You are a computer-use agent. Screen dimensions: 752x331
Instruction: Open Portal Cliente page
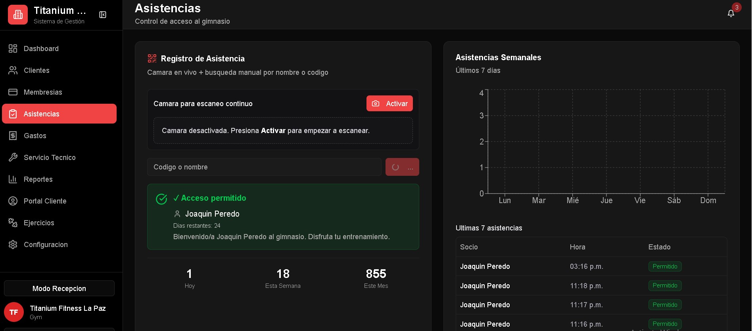point(45,201)
